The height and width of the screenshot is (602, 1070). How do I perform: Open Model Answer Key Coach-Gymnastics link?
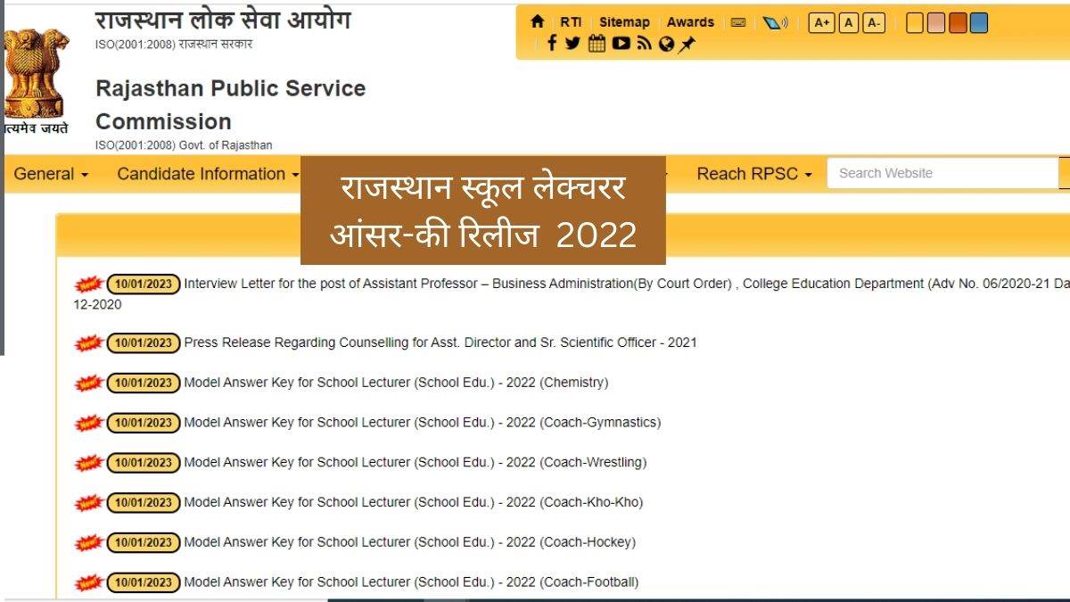click(422, 423)
